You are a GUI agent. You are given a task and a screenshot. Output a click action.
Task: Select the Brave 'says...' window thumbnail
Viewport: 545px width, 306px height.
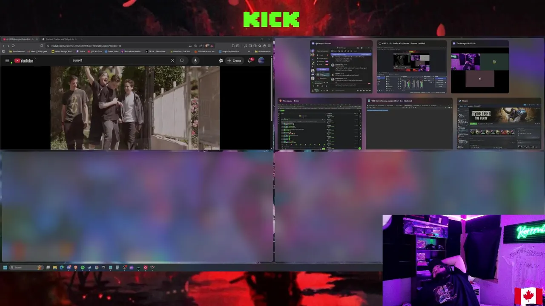(319, 124)
